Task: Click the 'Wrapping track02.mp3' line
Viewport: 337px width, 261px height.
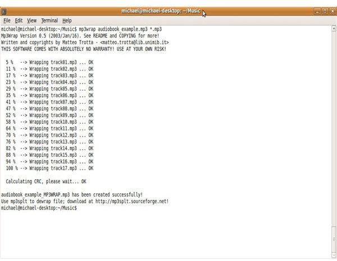Action: [x=49, y=69]
